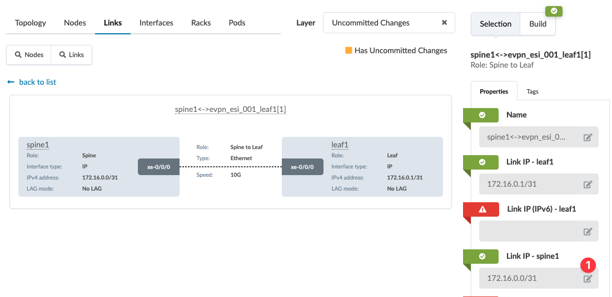This screenshot has width=612, height=297.
Task: Click spine1 xe-0/0/0 interface box
Action: (158, 167)
